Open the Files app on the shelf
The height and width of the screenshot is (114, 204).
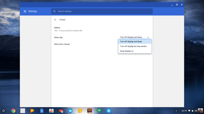coord(70,110)
